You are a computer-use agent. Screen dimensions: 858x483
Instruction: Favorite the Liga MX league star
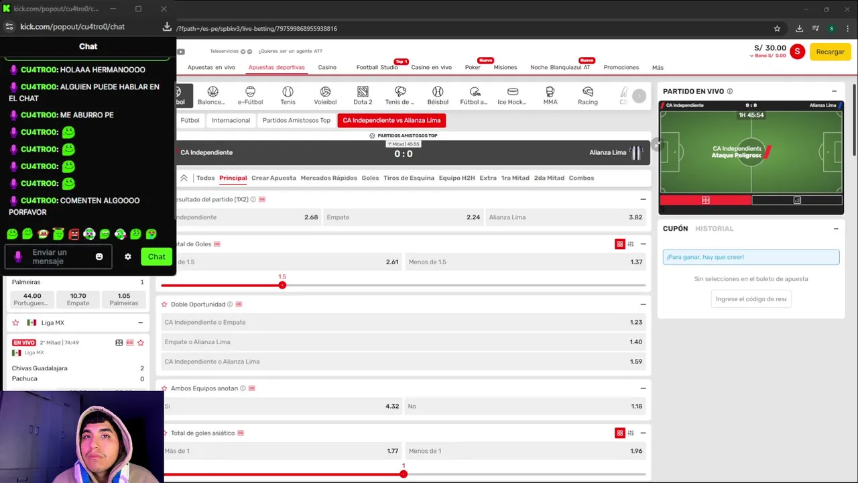(15, 323)
